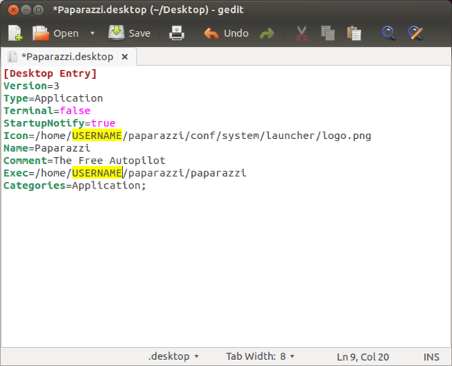Viewport: 452px width, 366px height.
Task: Open the Tab Width dropdown
Action: 260,356
